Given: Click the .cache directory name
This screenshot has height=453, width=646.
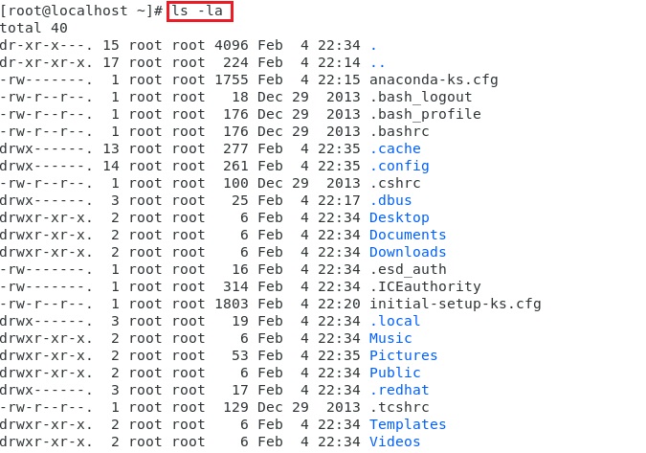Looking at the screenshot, I should pos(394,148).
